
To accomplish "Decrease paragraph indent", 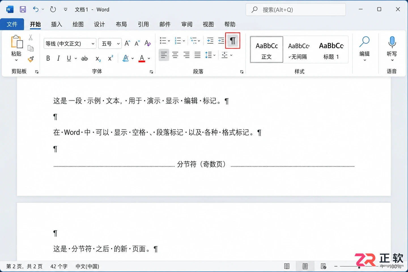I will (210, 41).
